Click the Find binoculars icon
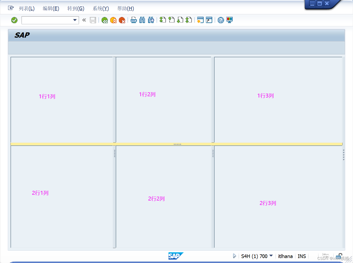 142,20
